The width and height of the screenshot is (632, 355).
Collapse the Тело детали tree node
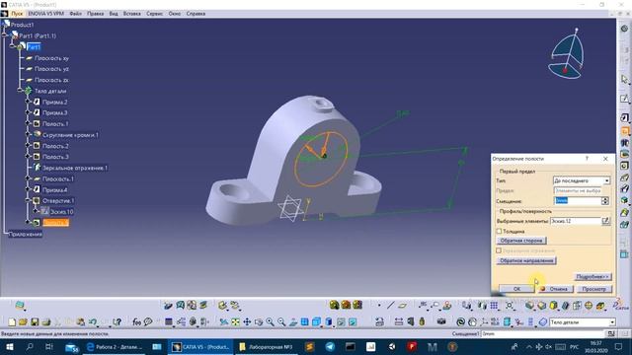(x=20, y=91)
